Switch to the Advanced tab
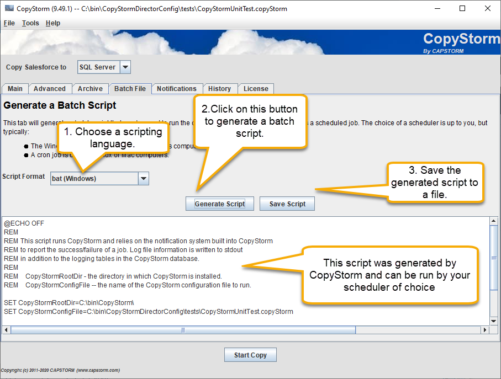This screenshot has width=501, height=379. pos(50,89)
